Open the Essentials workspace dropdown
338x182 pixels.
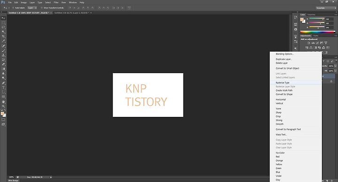[x=326, y=8]
